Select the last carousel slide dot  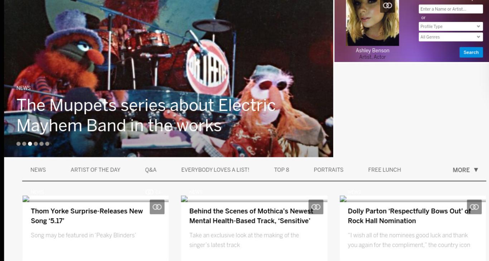[x=47, y=144]
